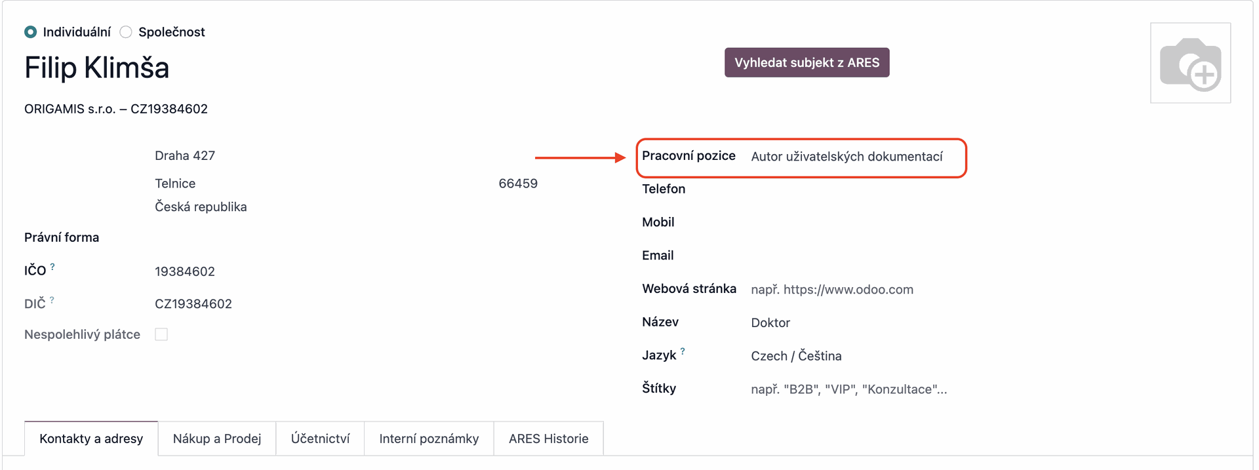The height and width of the screenshot is (470, 1259).
Task: Click the Vyhledat subjekt z ARES button
Action: coord(807,62)
